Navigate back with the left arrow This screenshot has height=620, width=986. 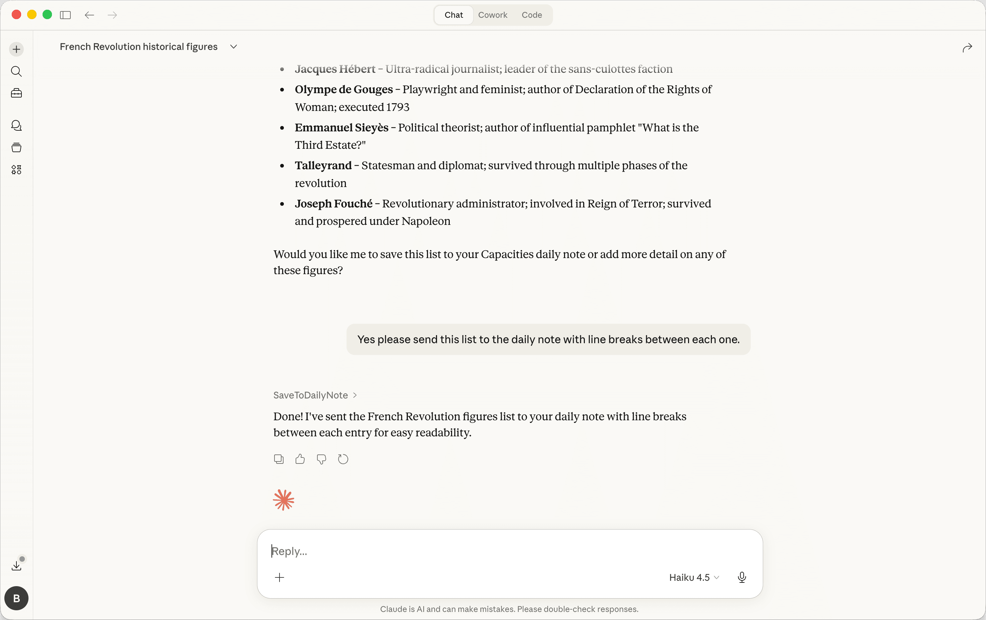tap(89, 15)
